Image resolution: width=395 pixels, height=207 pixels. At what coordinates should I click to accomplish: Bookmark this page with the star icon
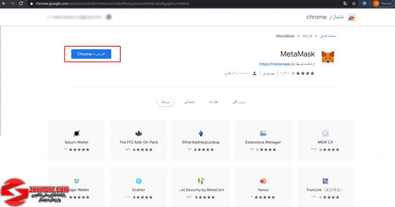(354, 3)
